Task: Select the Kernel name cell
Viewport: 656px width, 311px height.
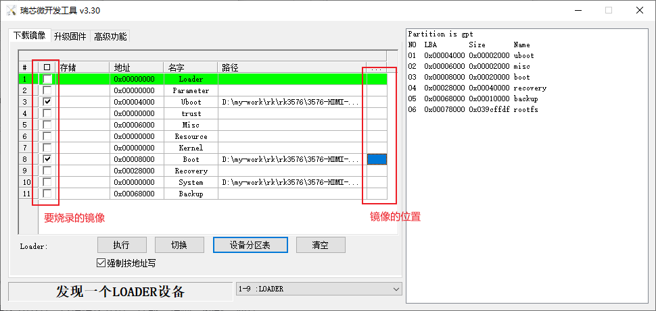Action: point(190,148)
